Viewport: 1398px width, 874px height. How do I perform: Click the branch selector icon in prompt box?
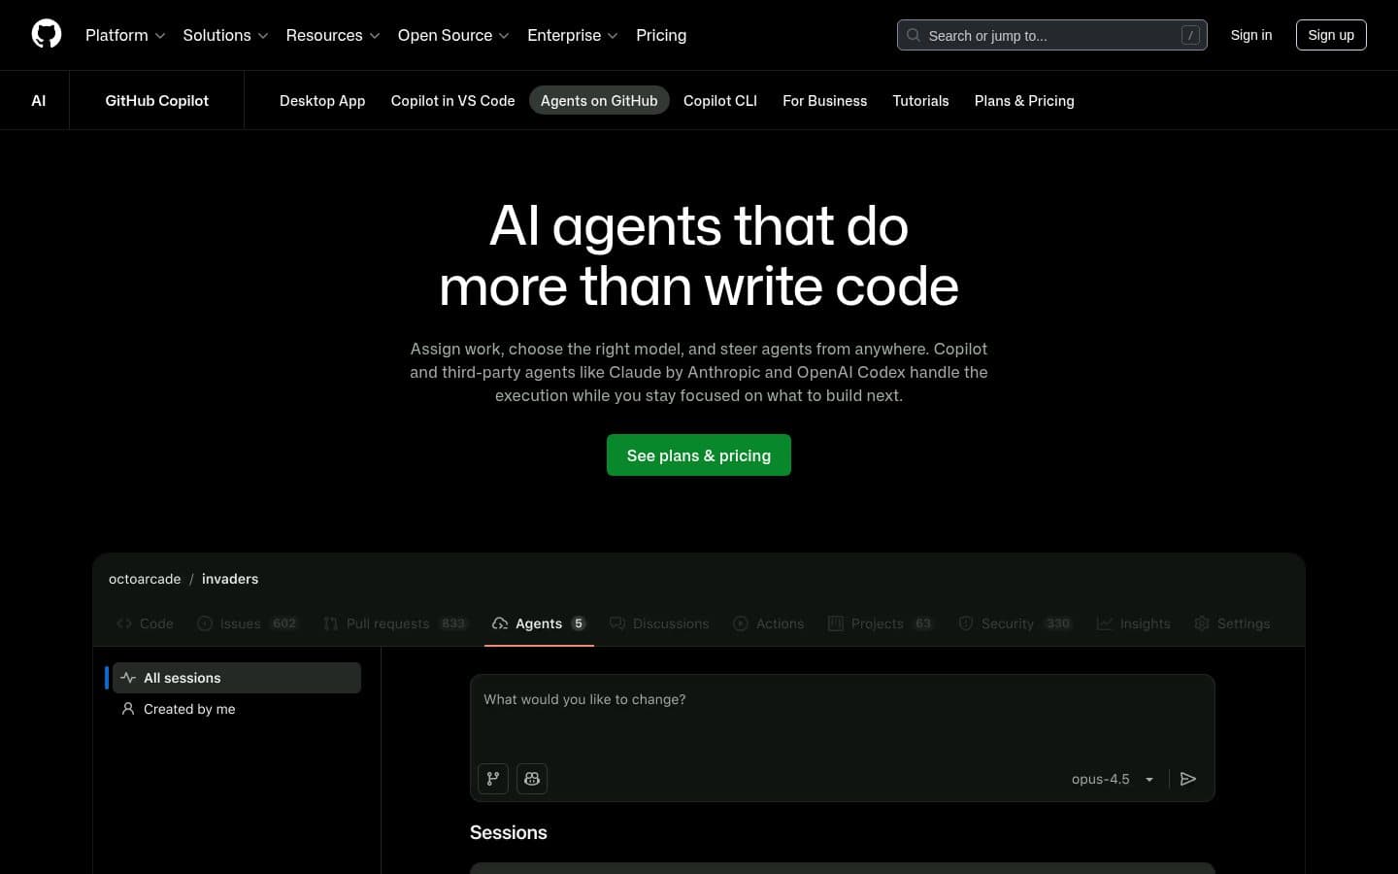click(x=493, y=779)
